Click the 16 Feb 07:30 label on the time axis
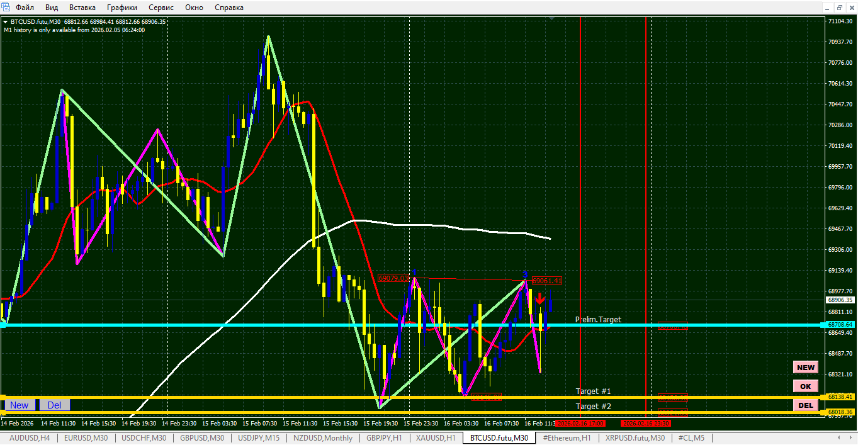This screenshot has height=445, width=858. pyautogui.click(x=501, y=423)
